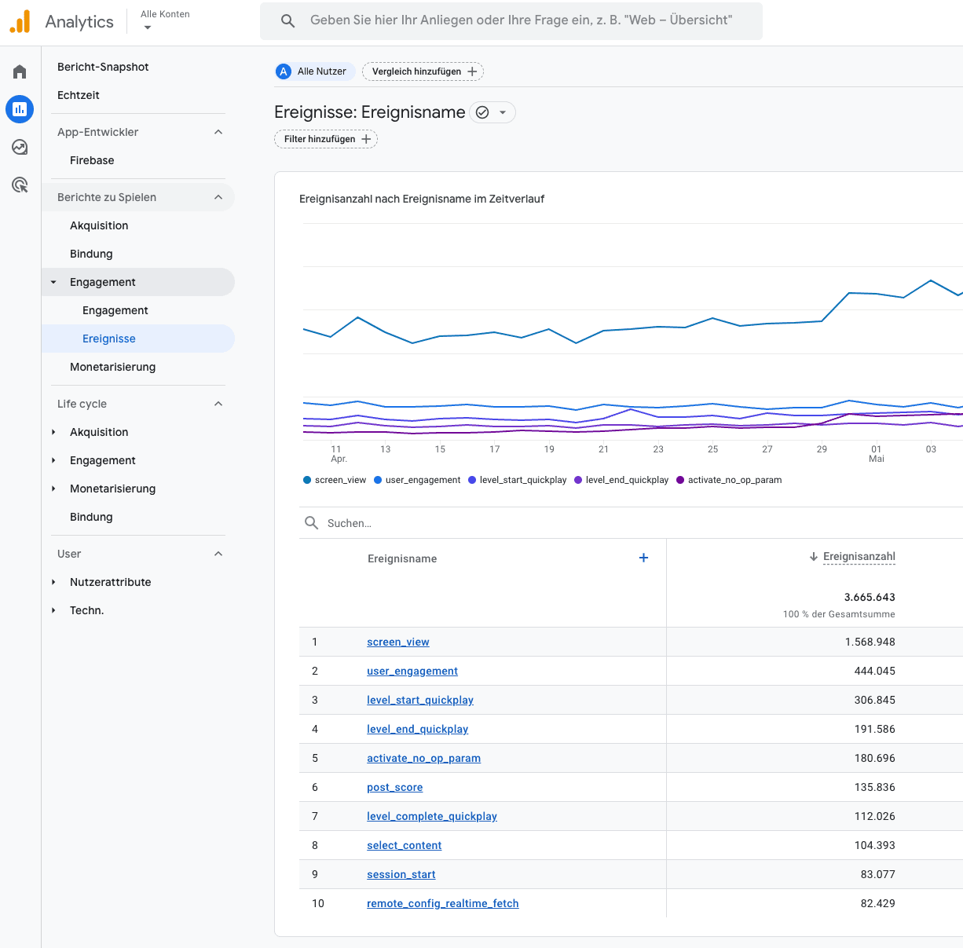The image size is (963, 948).
Task: Open the post_score event link
Action: (394, 787)
